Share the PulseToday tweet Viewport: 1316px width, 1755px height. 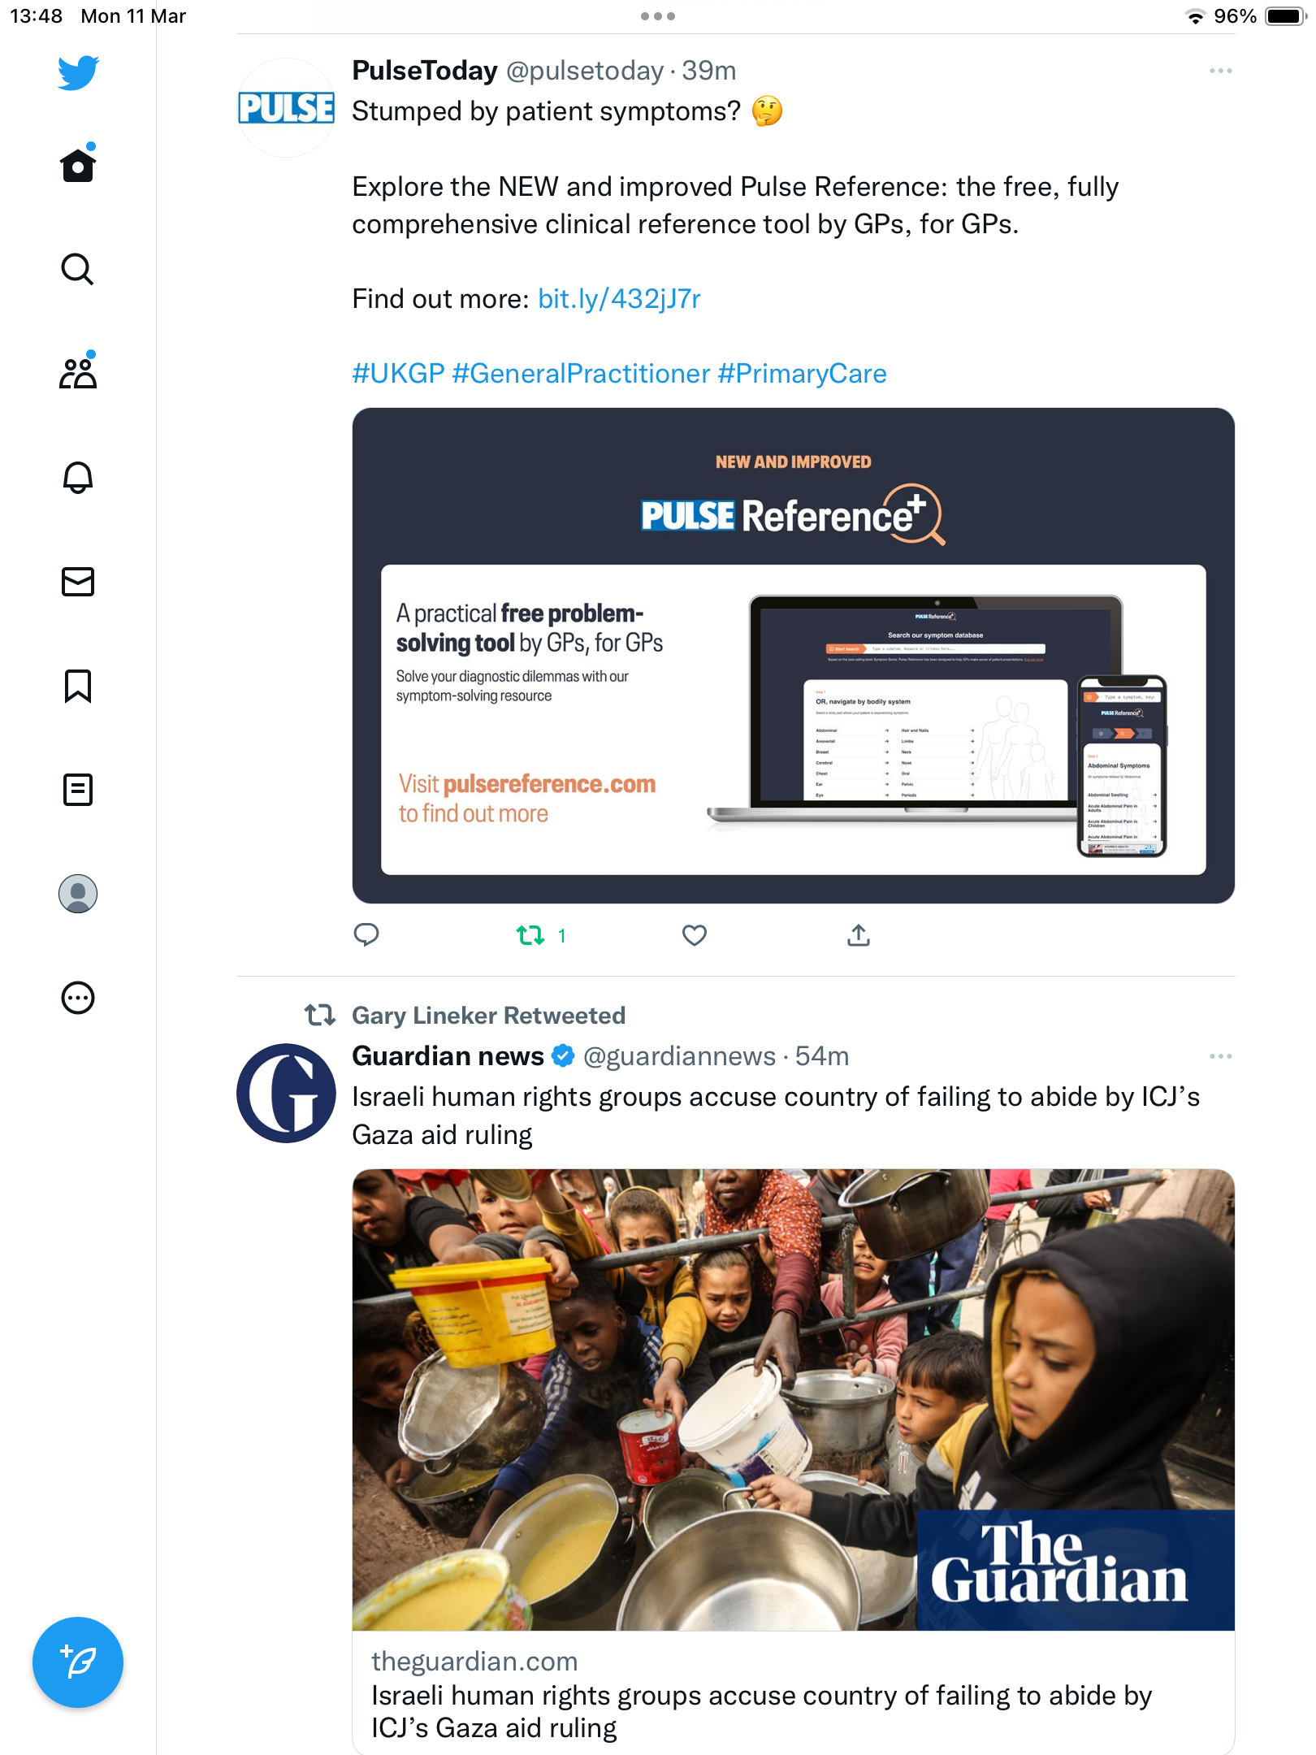coord(859,935)
